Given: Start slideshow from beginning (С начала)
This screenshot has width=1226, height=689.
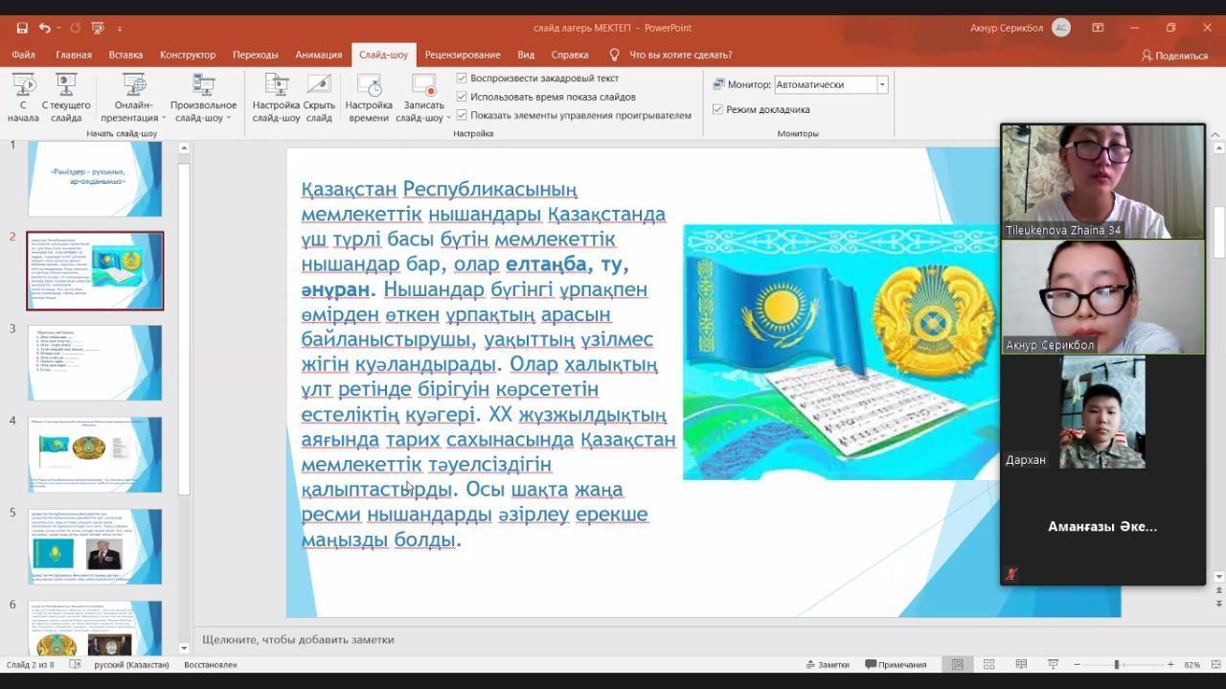Looking at the screenshot, I should point(23,98).
